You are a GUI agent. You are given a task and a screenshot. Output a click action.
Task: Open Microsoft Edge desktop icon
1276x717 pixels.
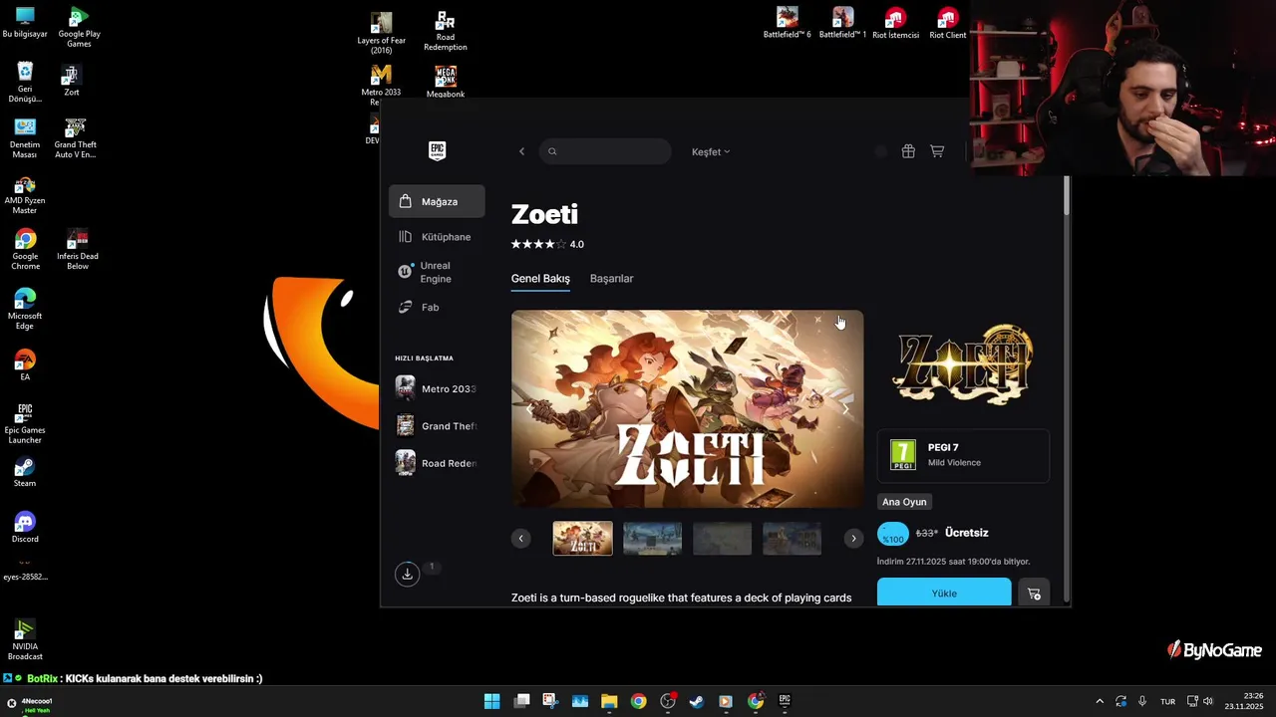25,310
